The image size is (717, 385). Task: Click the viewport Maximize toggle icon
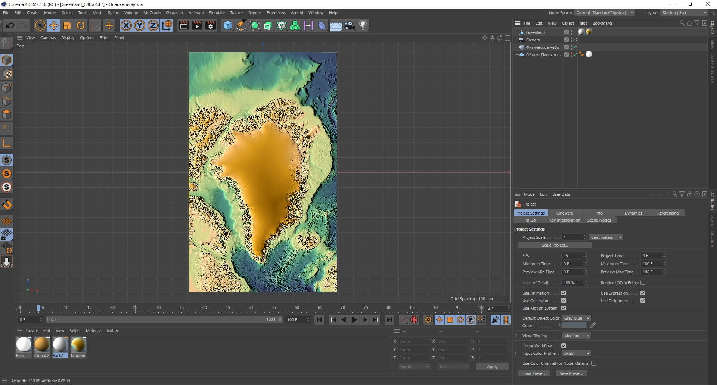point(508,38)
